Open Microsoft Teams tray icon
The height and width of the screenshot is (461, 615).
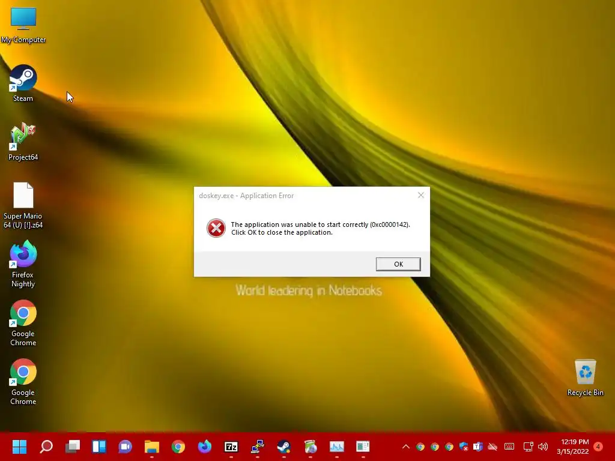[477, 447]
